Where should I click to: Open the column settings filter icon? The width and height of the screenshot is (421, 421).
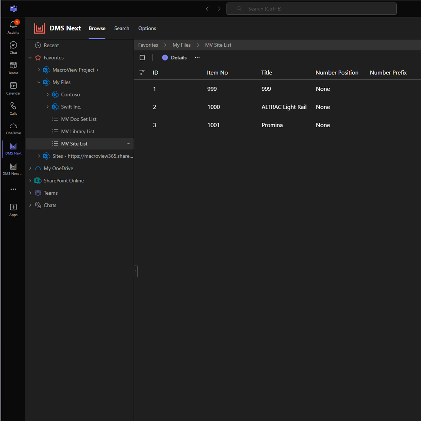(x=142, y=72)
